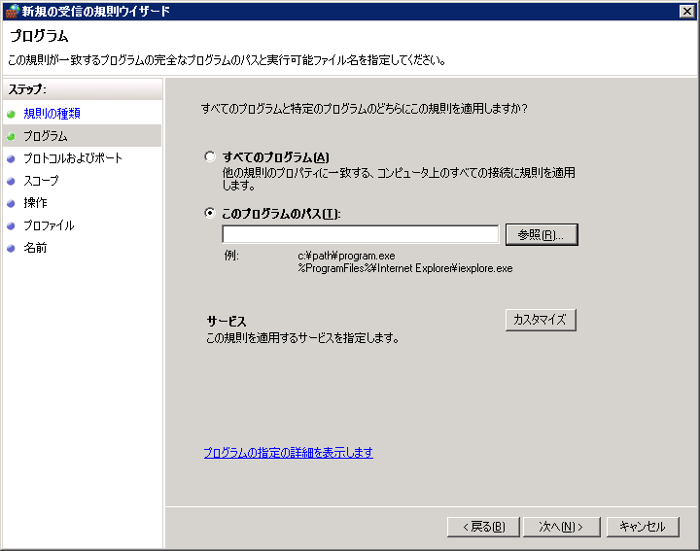Click the blue bullet beside 名前
The height and width of the screenshot is (551, 700).
(x=12, y=248)
